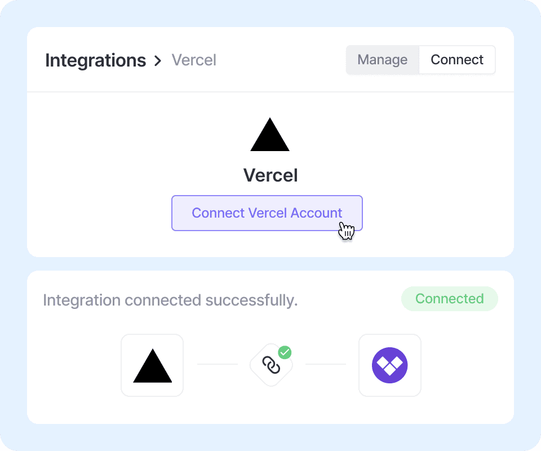Go back to Integrations via breadcrumb

(x=95, y=60)
